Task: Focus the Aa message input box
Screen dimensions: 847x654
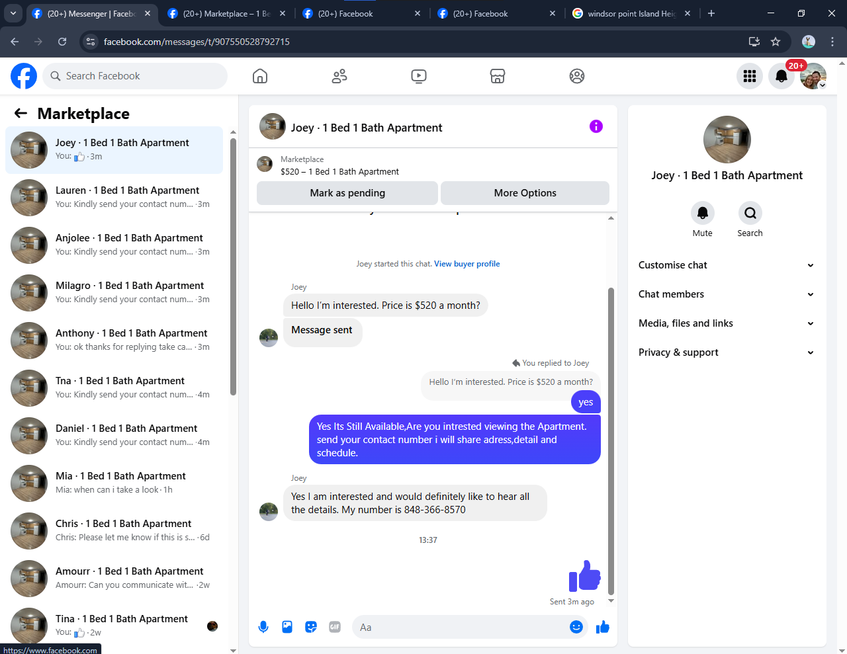Action: 460,627
